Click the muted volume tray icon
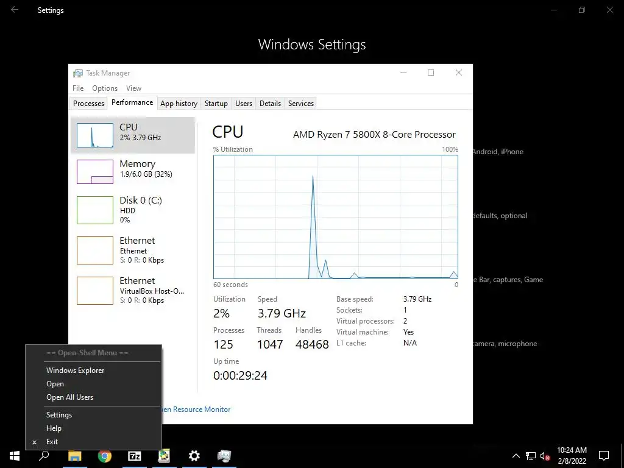Image resolution: width=624 pixels, height=468 pixels. tap(545, 456)
